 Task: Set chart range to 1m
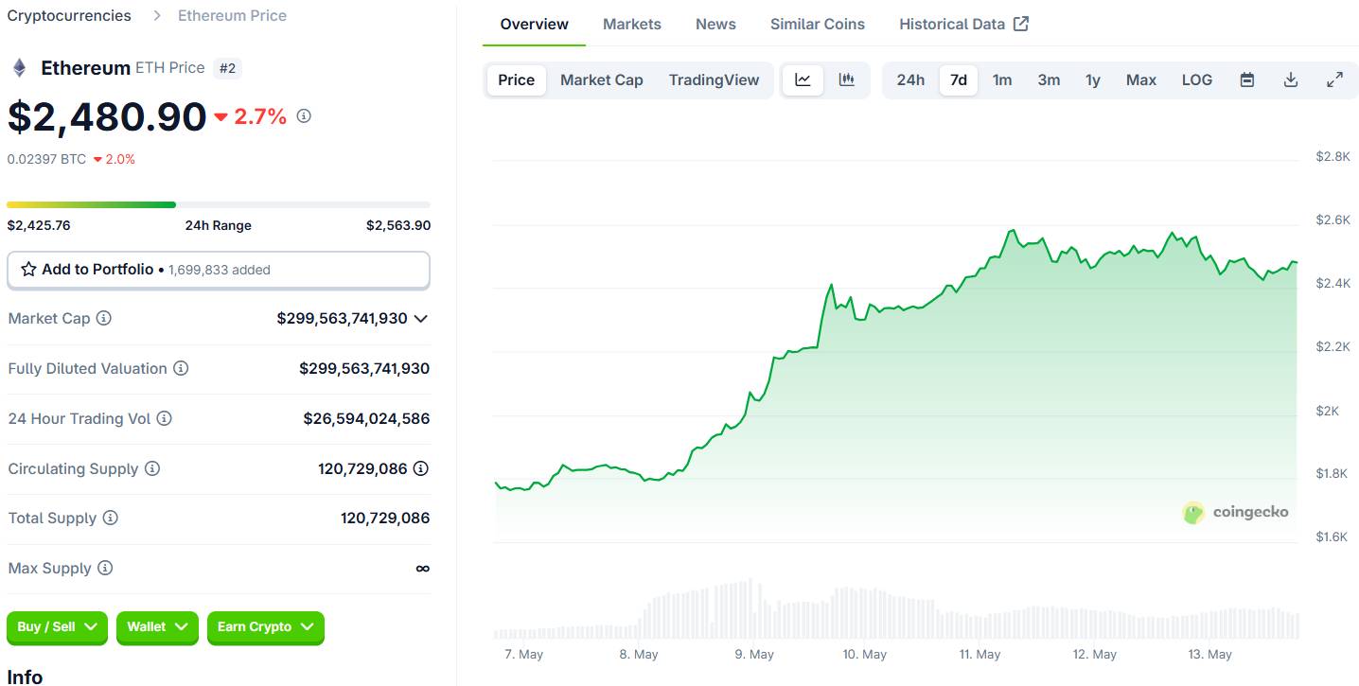click(x=1002, y=79)
